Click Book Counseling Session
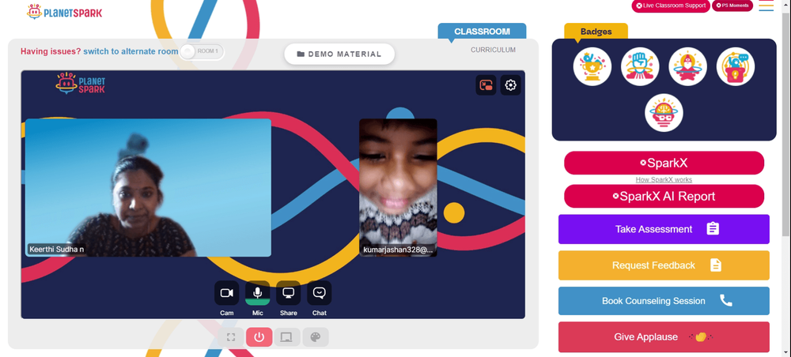Image resolution: width=791 pixels, height=357 pixels. (664, 301)
